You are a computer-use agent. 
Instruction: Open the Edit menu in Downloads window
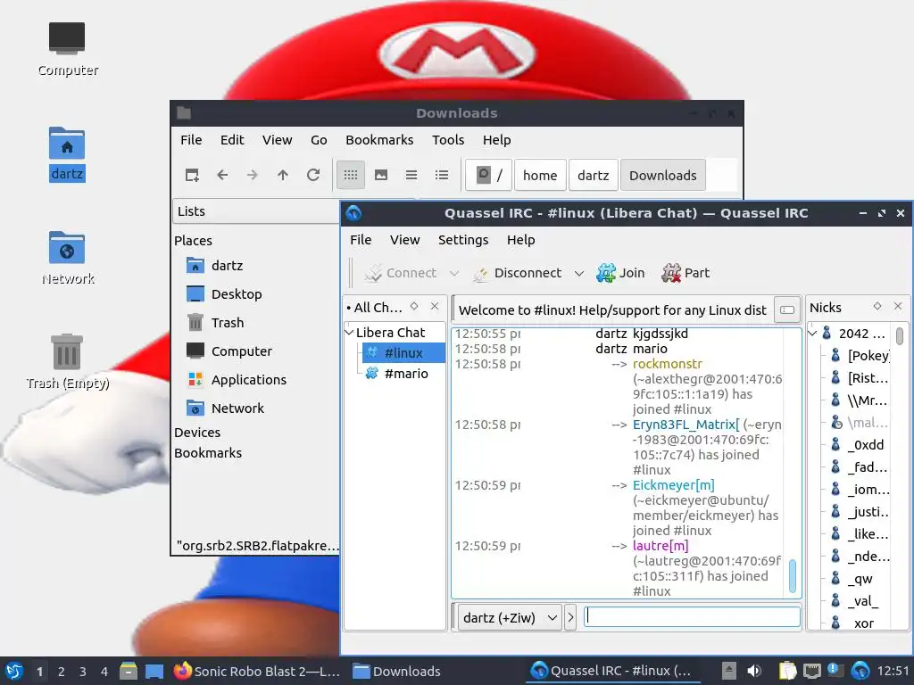pos(232,140)
